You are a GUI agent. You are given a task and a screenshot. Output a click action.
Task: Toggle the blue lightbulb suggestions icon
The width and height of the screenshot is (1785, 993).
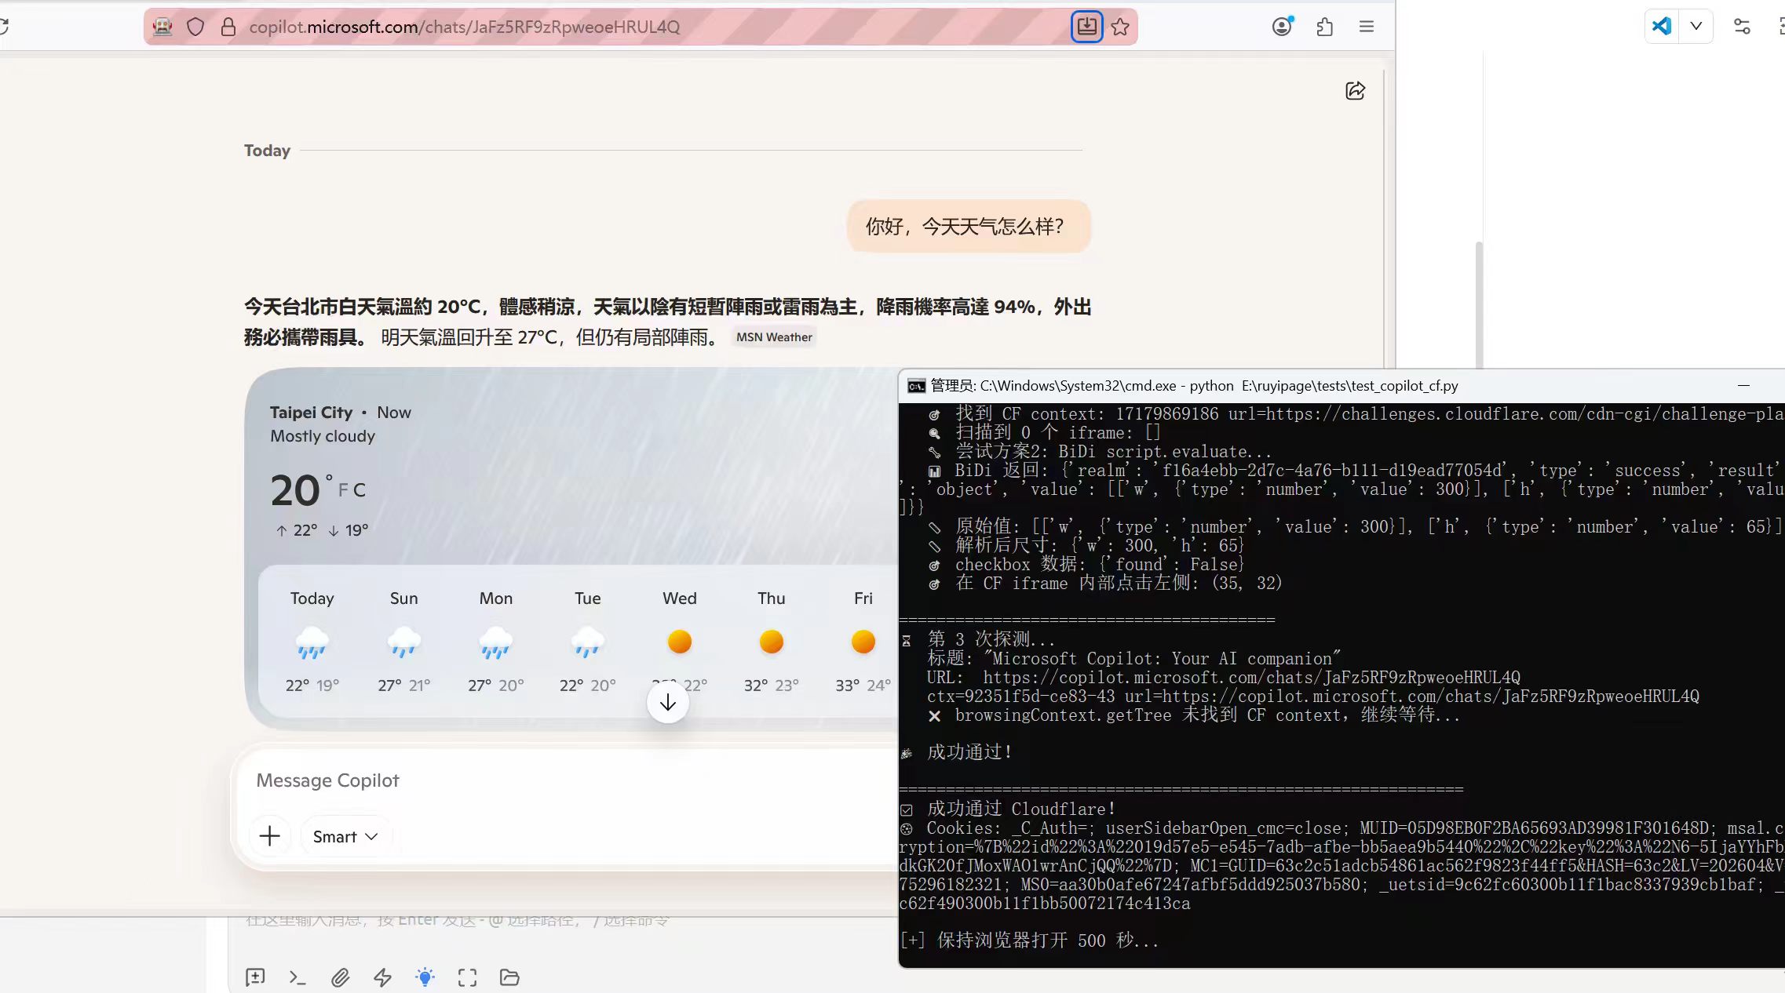click(x=425, y=977)
